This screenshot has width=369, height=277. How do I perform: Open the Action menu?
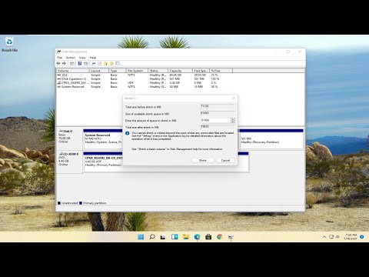71,58
